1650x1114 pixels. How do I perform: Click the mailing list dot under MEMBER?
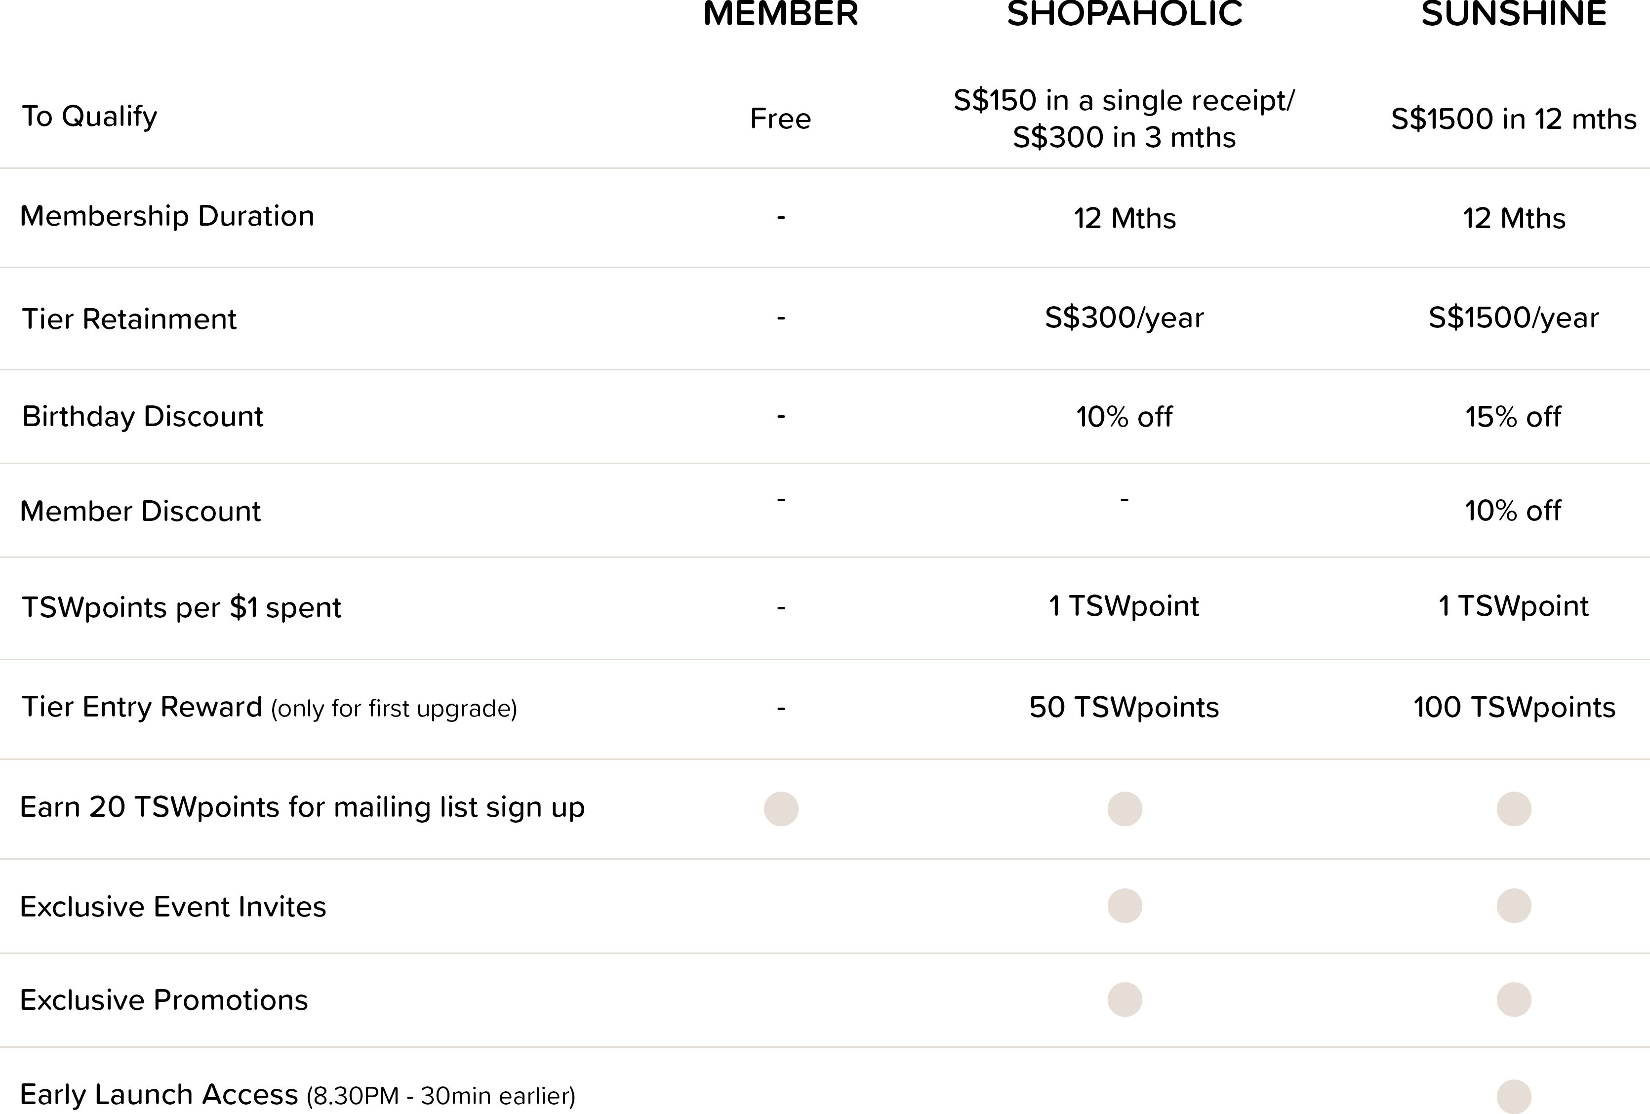coord(781,809)
